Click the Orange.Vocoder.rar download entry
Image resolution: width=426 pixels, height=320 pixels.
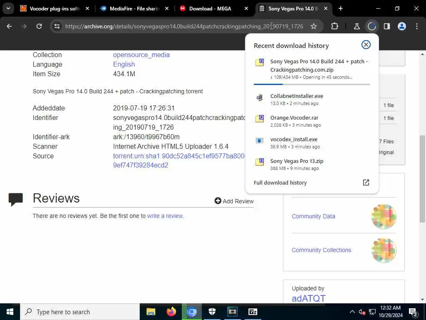pyautogui.click(x=312, y=121)
